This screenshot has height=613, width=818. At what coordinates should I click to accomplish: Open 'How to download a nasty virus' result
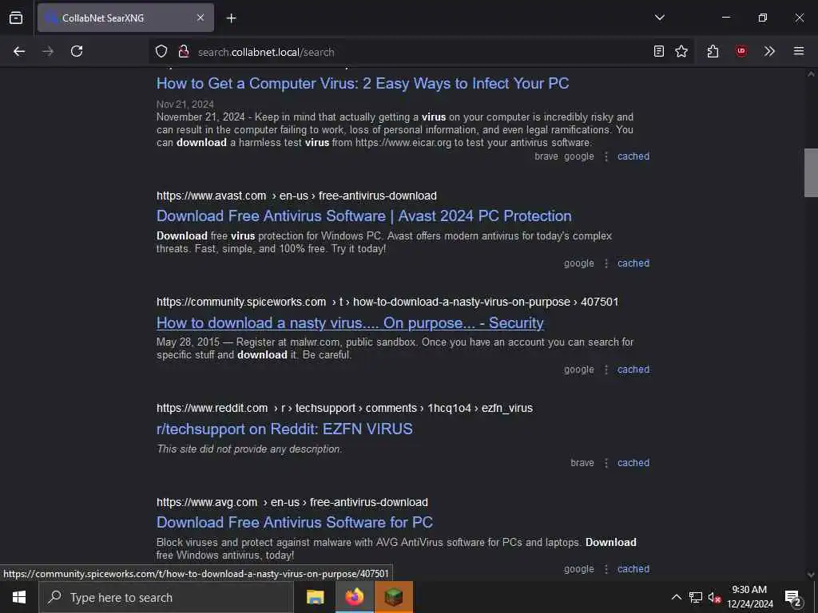[350, 322]
